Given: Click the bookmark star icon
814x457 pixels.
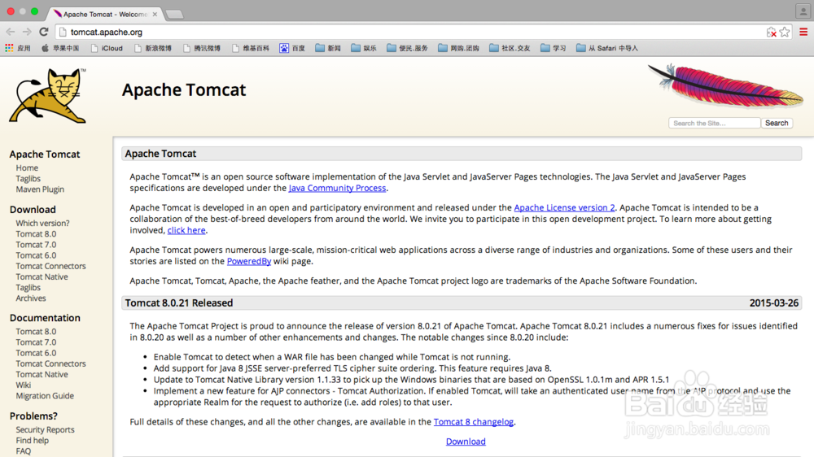Looking at the screenshot, I should (x=785, y=33).
